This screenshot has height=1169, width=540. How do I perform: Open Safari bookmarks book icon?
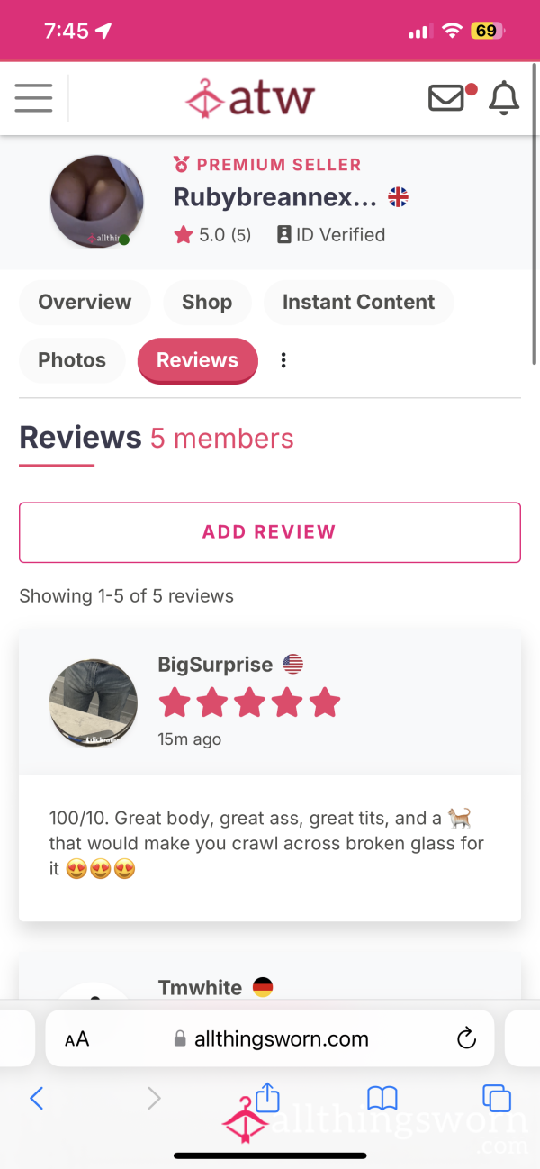[382, 1097]
